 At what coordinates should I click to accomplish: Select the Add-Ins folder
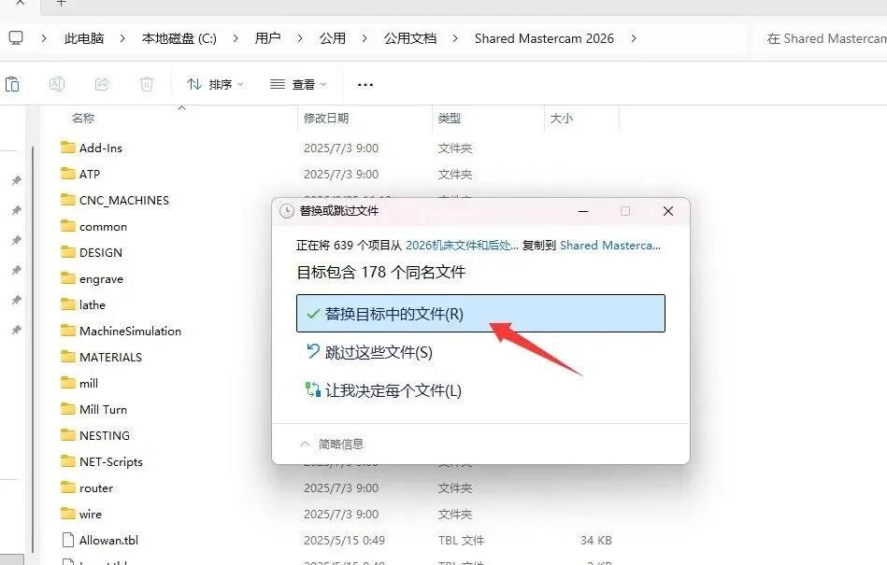click(91, 148)
